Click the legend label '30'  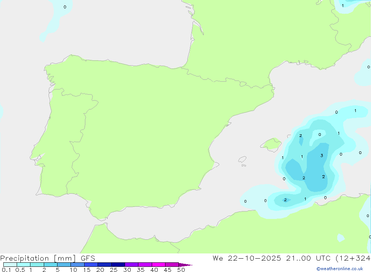click(127, 270)
